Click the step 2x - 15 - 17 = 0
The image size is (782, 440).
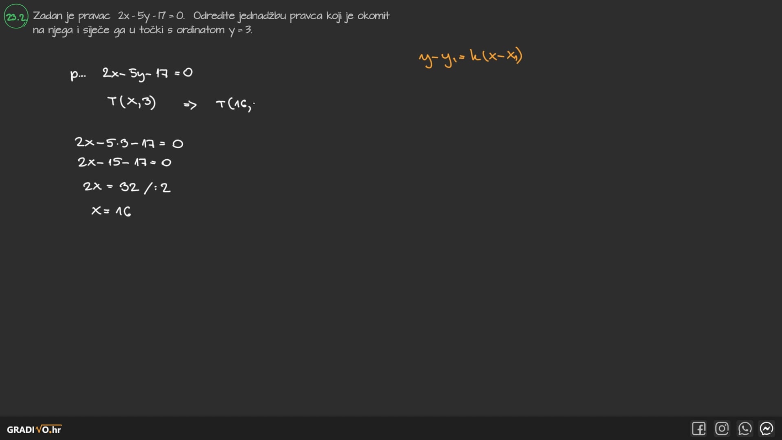pyautogui.click(x=124, y=162)
